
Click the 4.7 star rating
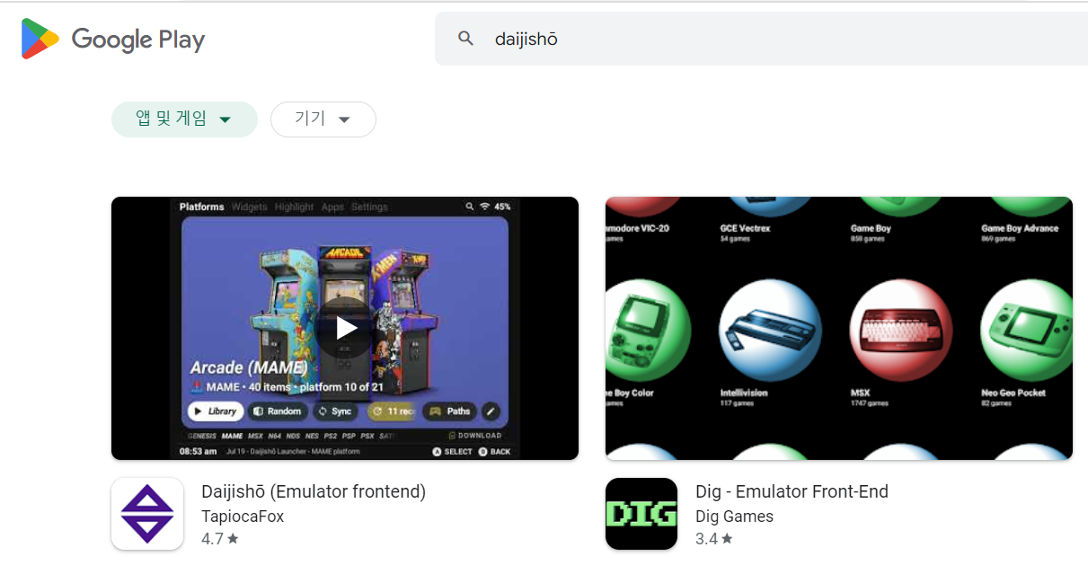click(x=220, y=539)
